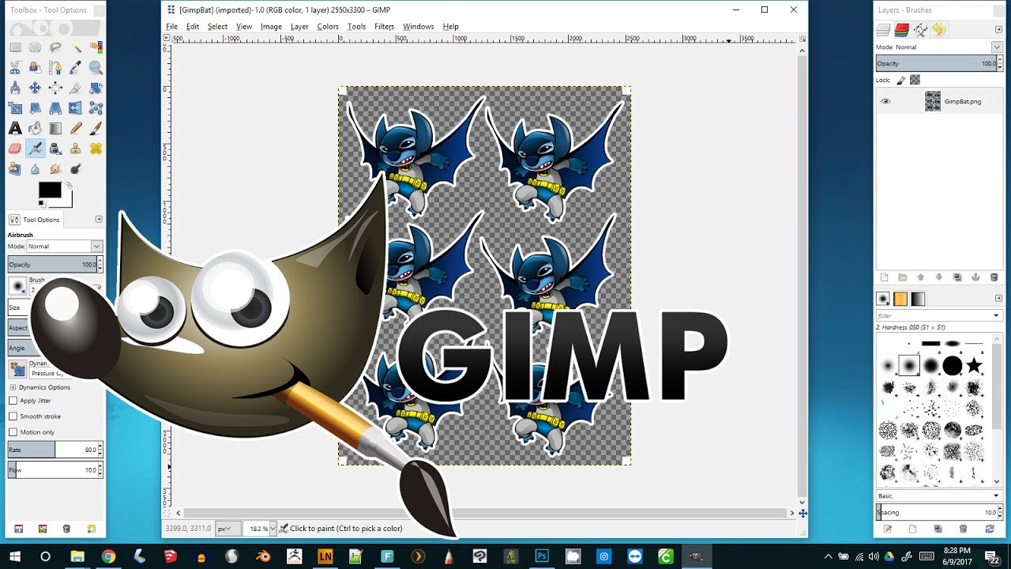
Task: Switch to the Channels tab
Action: pos(903,30)
